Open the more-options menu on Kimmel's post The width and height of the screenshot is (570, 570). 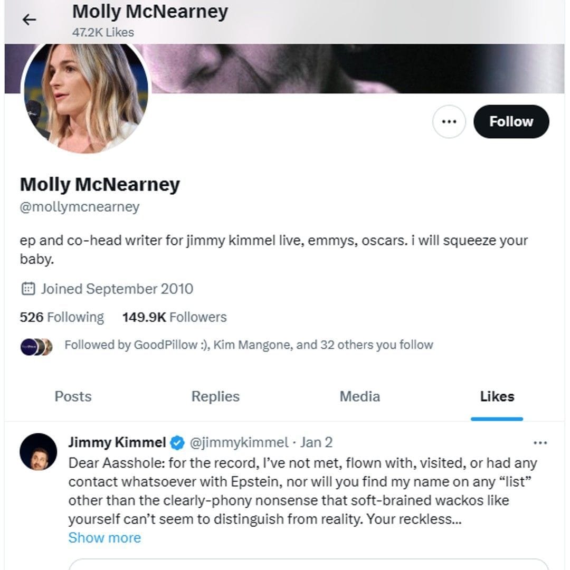[x=540, y=442]
